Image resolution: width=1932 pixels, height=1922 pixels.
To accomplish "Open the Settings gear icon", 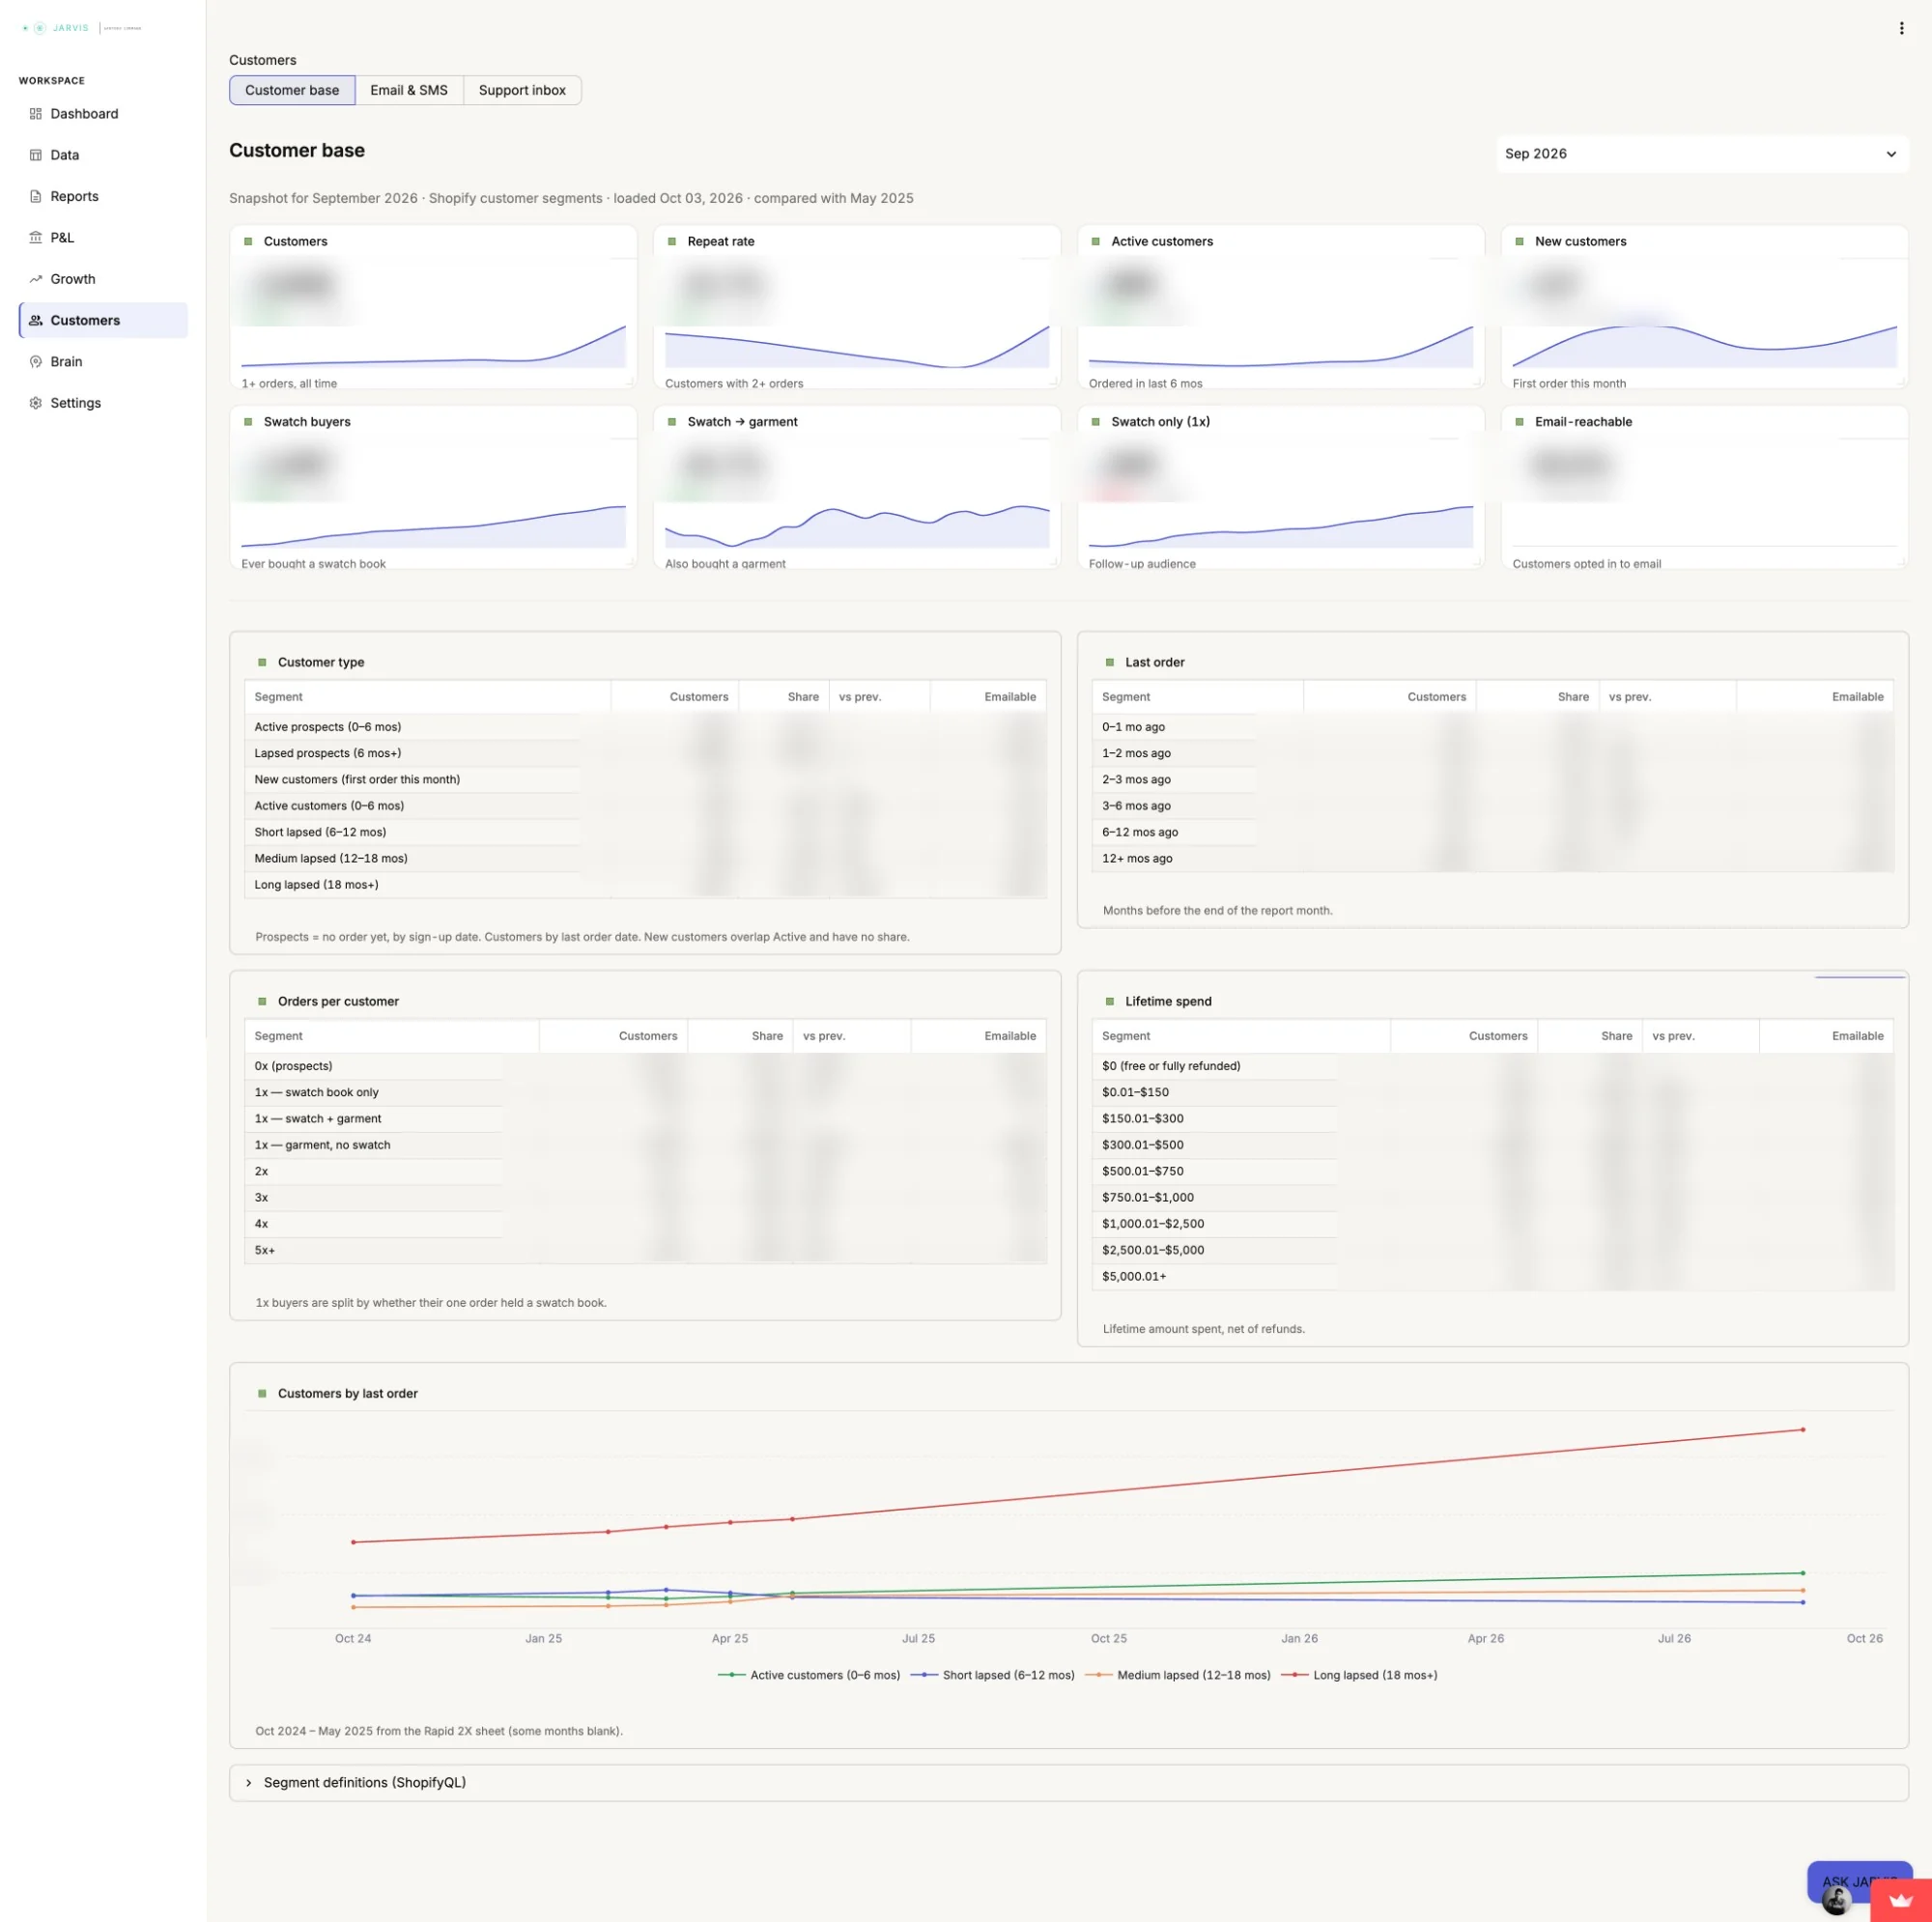I will [36, 403].
